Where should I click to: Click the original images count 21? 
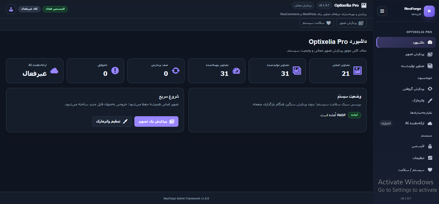coord(346,73)
